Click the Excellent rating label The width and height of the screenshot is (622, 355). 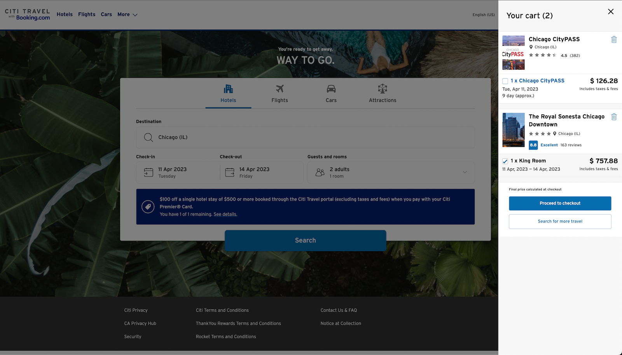coord(549,145)
